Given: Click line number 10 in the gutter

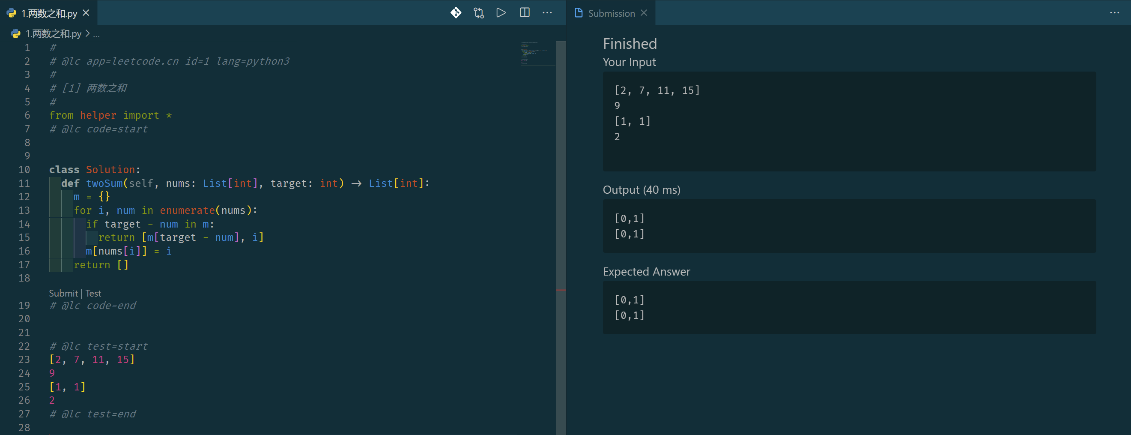Looking at the screenshot, I should point(24,170).
